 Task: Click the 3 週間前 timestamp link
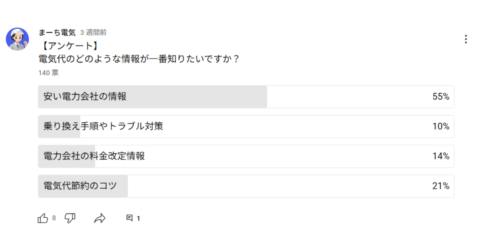[x=93, y=33]
